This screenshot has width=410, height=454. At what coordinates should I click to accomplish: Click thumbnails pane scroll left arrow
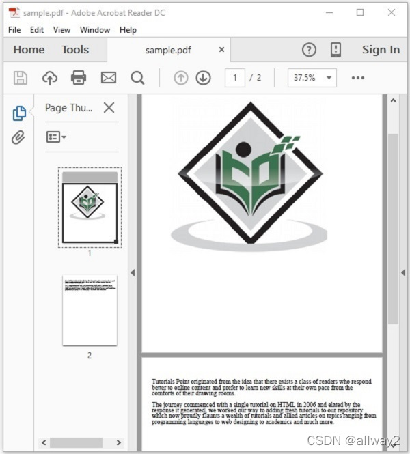[44, 442]
